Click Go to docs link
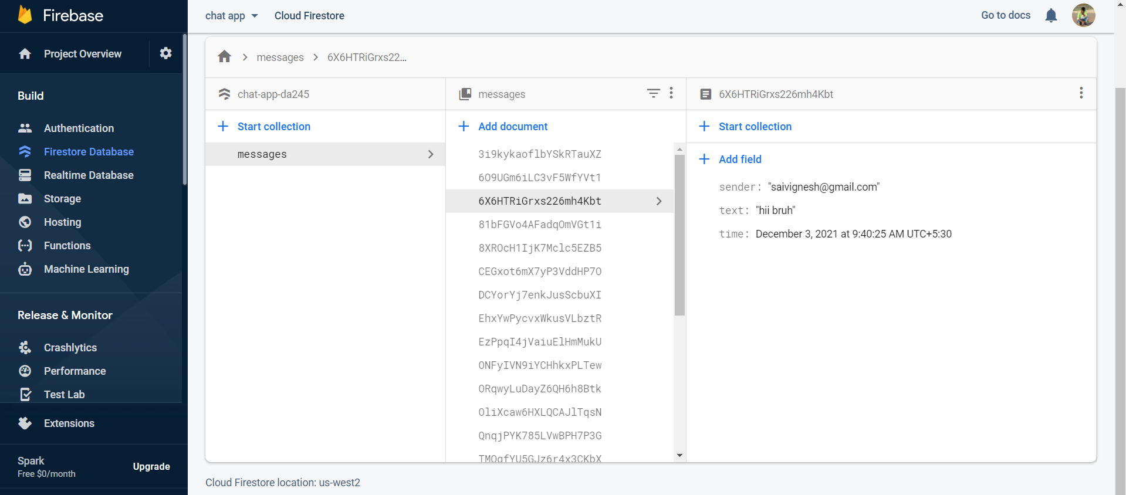1126x495 pixels. point(1006,15)
